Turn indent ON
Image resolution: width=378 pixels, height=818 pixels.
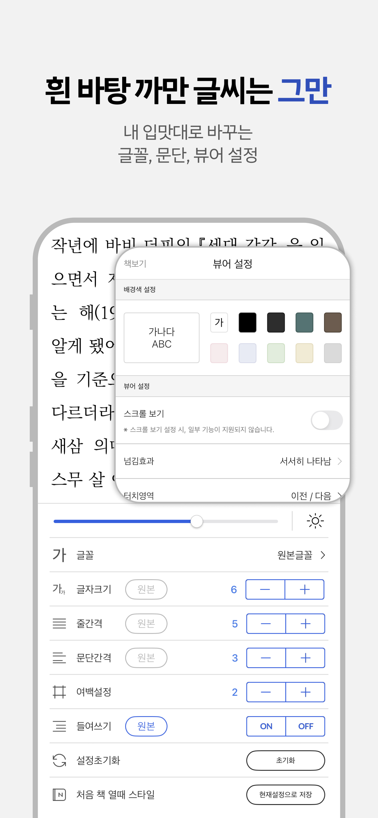pos(266,726)
